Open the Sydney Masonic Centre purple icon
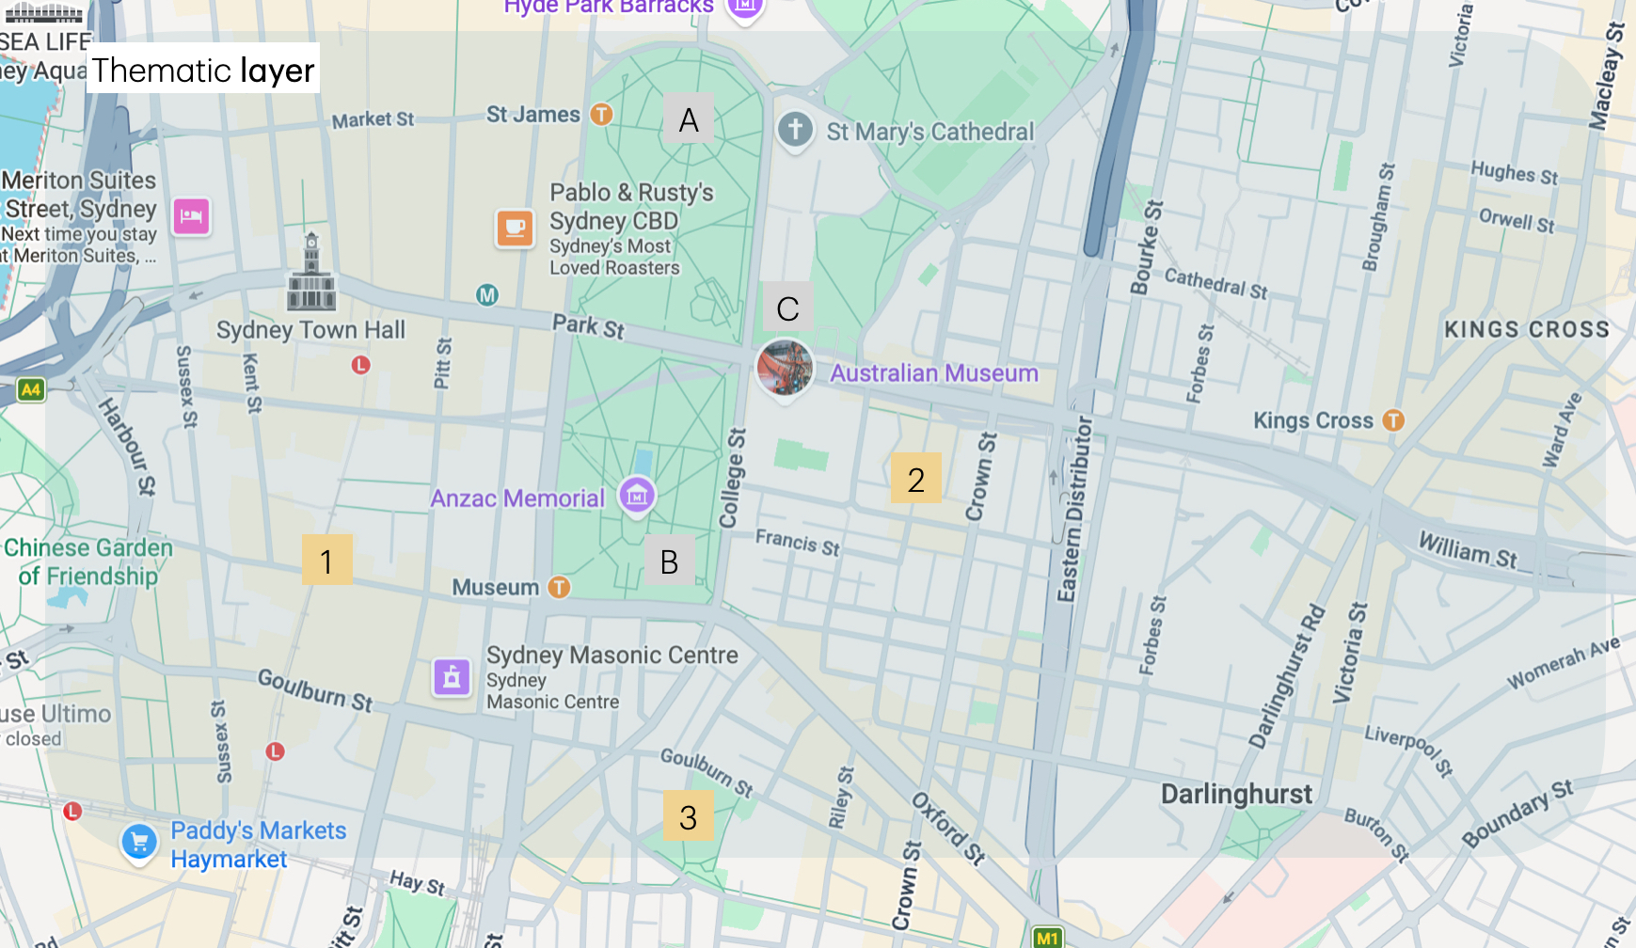This screenshot has height=948, width=1636. 452,676
